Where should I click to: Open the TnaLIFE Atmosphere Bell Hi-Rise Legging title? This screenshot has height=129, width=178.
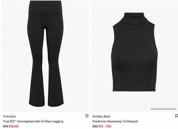click(x=33, y=121)
